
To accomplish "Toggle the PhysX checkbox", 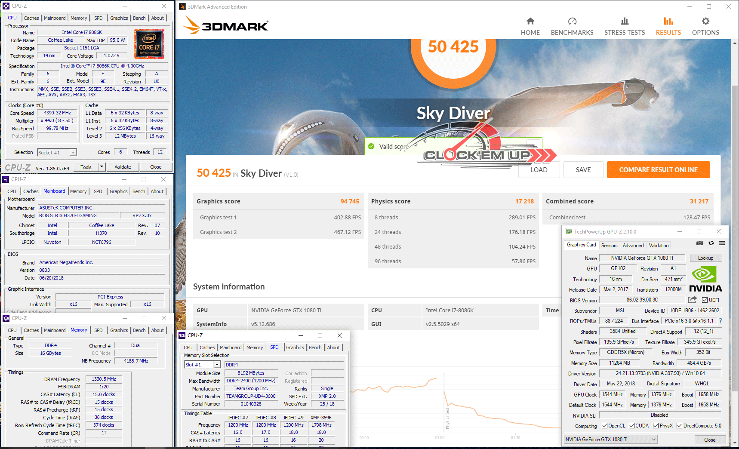I will pyautogui.click(x=656, y=426).
